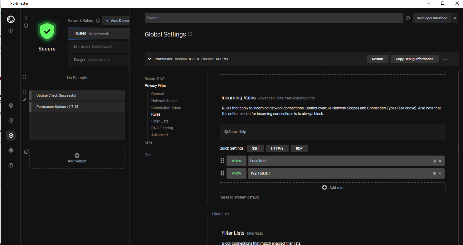This screenshot has height=245, width=463.
Task: Click the Restart button
Action: 378,59
